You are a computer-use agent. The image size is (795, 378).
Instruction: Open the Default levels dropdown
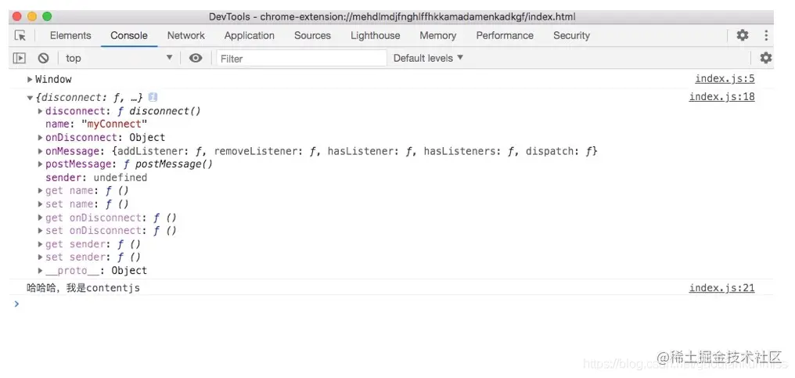pyautogui.click(x=429, y=59)
